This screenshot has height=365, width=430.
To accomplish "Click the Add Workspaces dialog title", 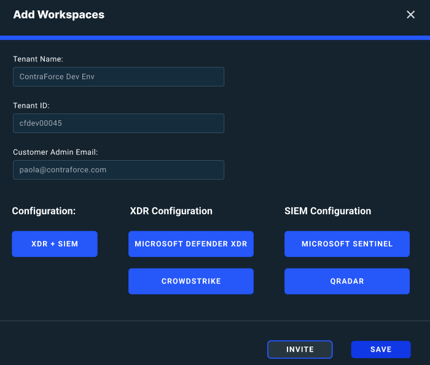I will [x=59, y=15].
